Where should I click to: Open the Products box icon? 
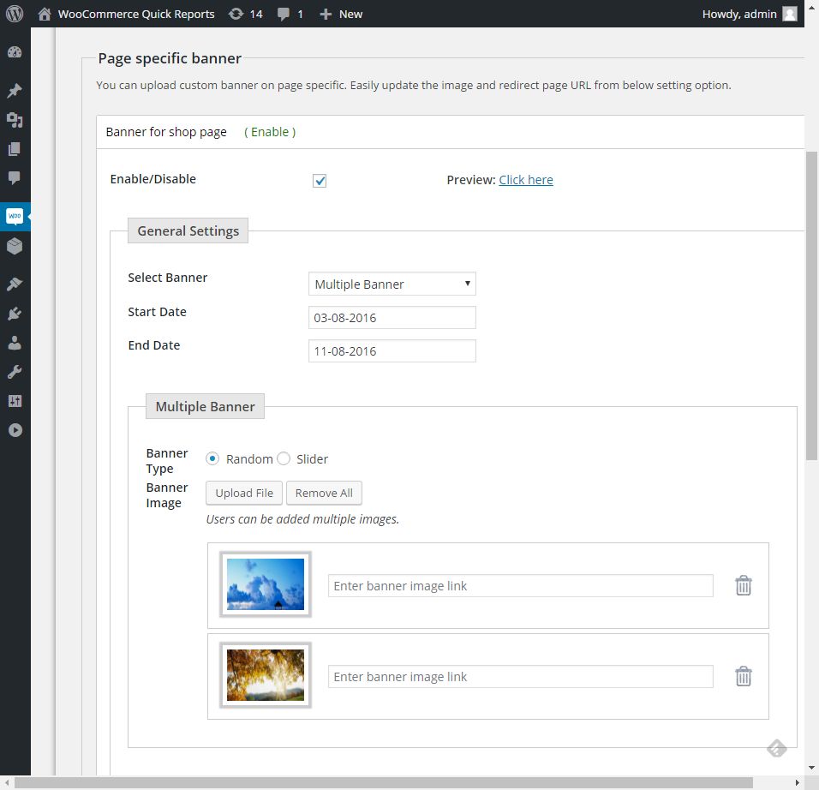pos(15,247)
